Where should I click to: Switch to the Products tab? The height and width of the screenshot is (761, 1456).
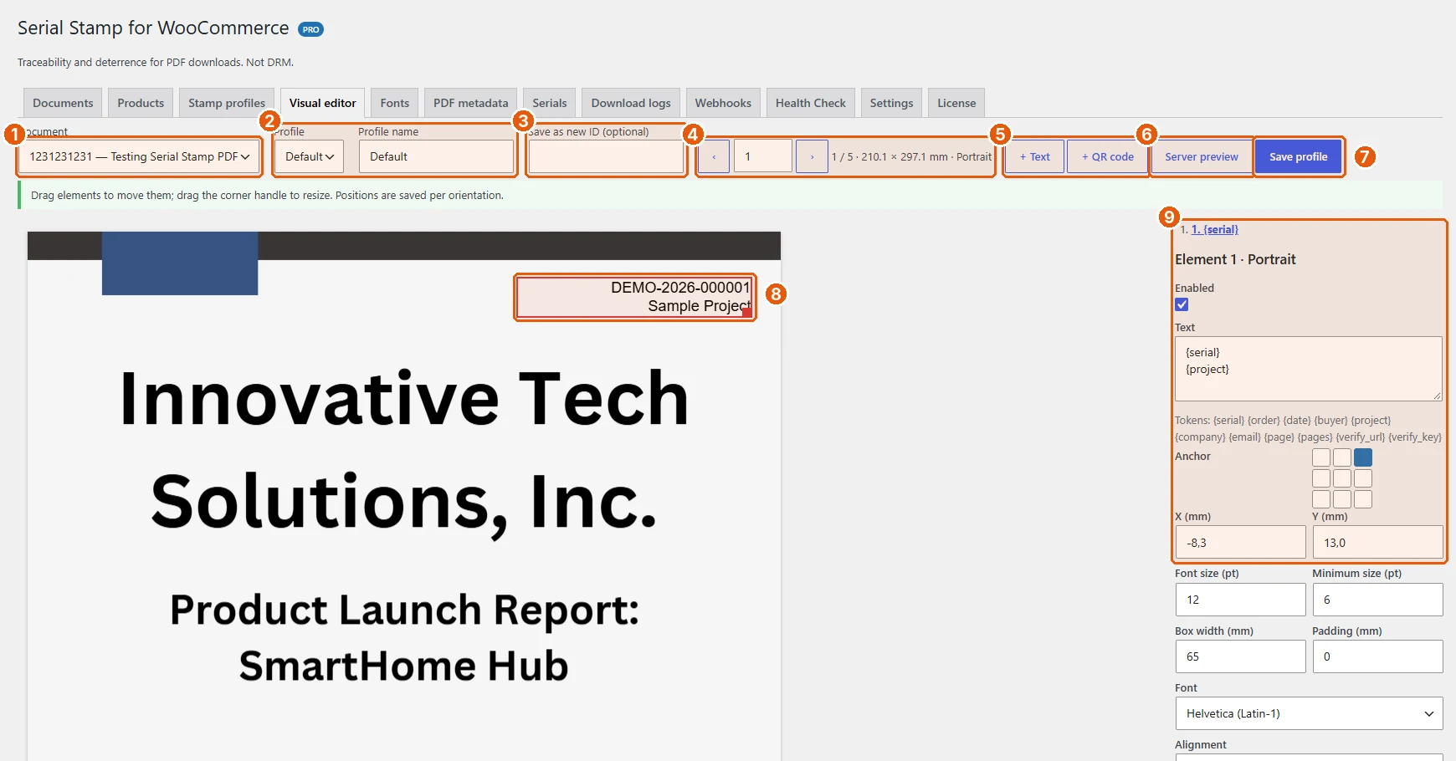point(141,103)
